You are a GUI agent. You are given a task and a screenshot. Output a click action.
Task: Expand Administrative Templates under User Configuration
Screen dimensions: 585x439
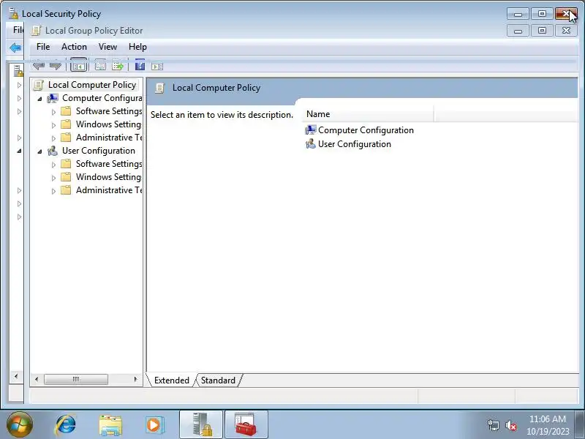tap(53, 191)
